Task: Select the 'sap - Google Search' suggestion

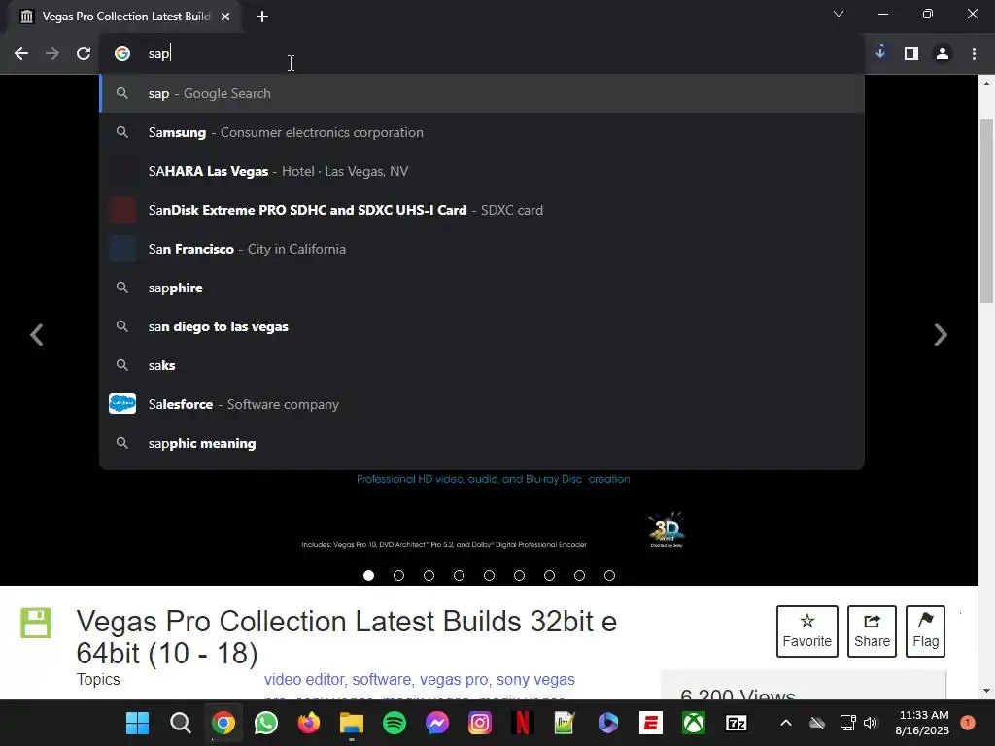Action: [482, 94]
